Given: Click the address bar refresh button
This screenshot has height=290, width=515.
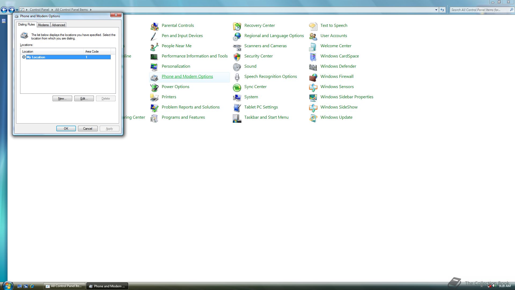Looking at the screenshot, I should [442, 10].
